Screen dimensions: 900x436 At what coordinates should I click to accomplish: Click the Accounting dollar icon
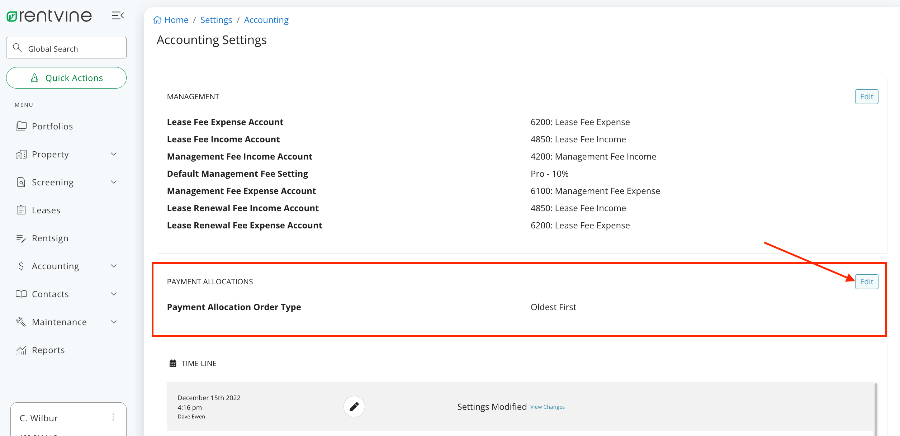coord(22,266)
